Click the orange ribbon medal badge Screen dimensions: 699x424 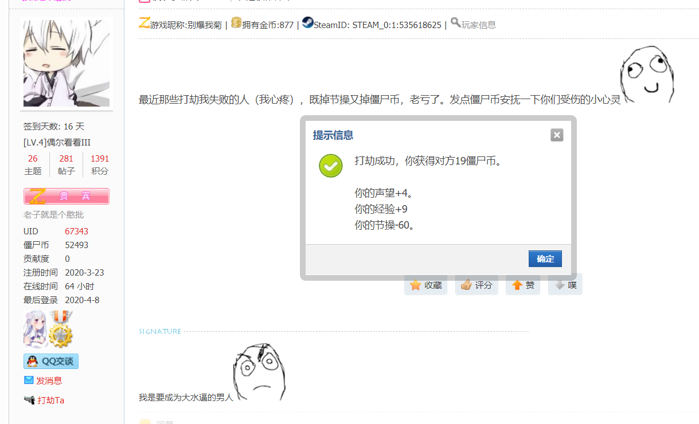click(x=61, y=317)
